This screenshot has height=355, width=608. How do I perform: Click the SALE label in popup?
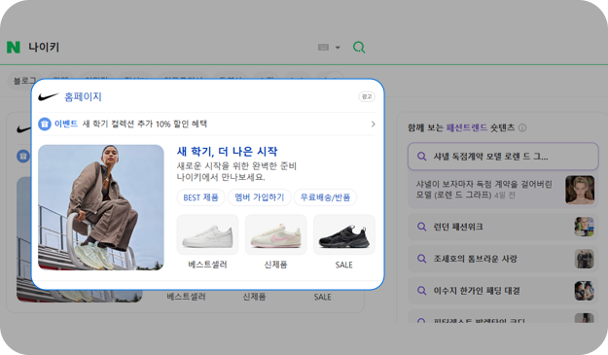(x=344, y=265)
